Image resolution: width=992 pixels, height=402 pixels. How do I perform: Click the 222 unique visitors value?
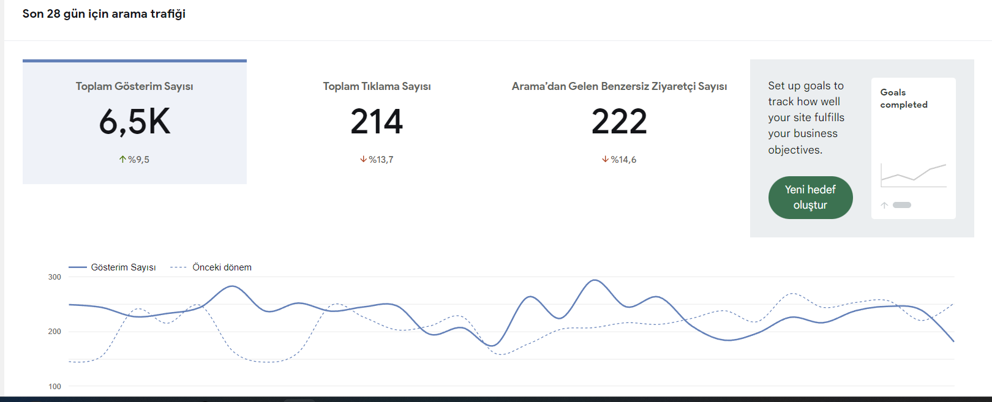(619, 121)
